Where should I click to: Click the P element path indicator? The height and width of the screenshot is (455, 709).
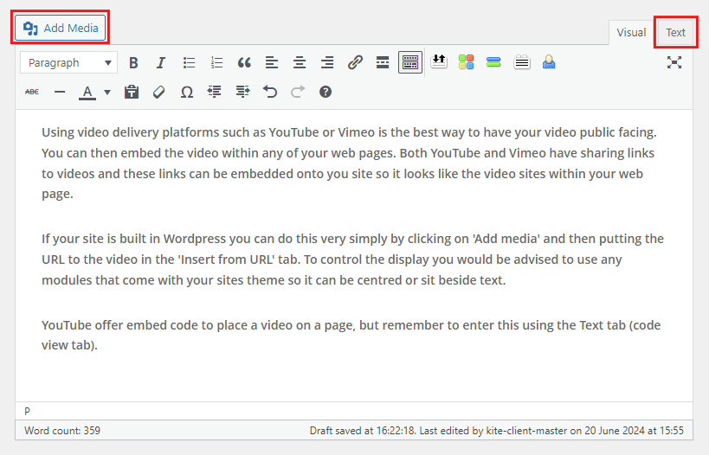(27, 411)
